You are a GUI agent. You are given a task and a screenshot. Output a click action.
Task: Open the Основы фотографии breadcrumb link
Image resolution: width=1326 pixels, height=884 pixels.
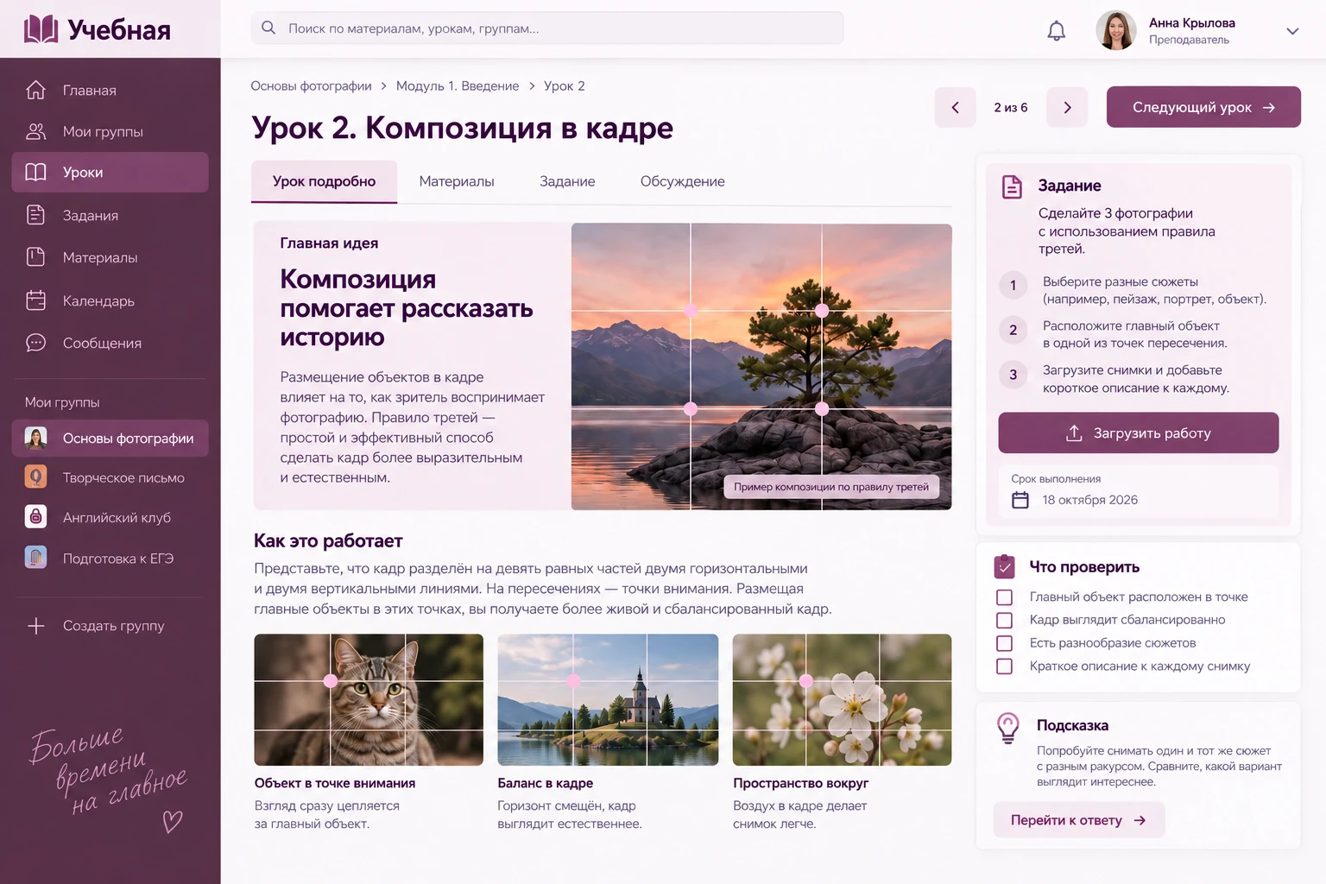click(311, 85)
